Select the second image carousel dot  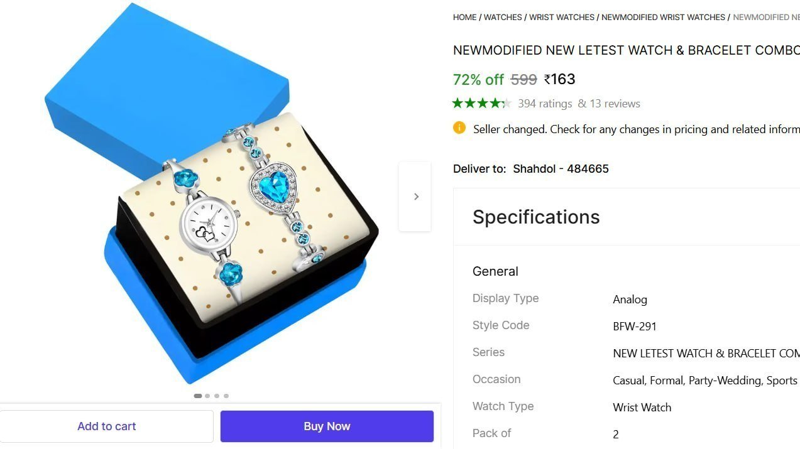coord(207,396)
